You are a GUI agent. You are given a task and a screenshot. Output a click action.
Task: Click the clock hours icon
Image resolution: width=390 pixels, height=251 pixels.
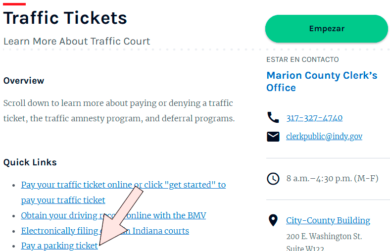273,178
